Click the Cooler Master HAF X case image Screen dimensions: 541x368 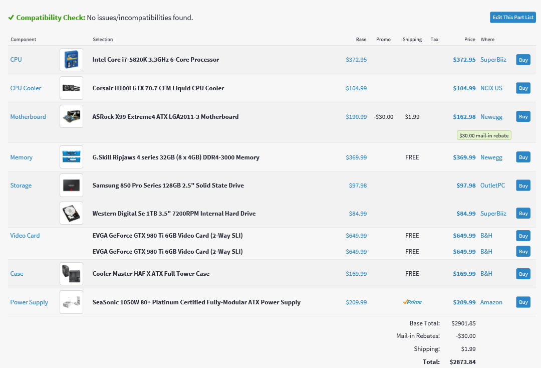point(71,274)
